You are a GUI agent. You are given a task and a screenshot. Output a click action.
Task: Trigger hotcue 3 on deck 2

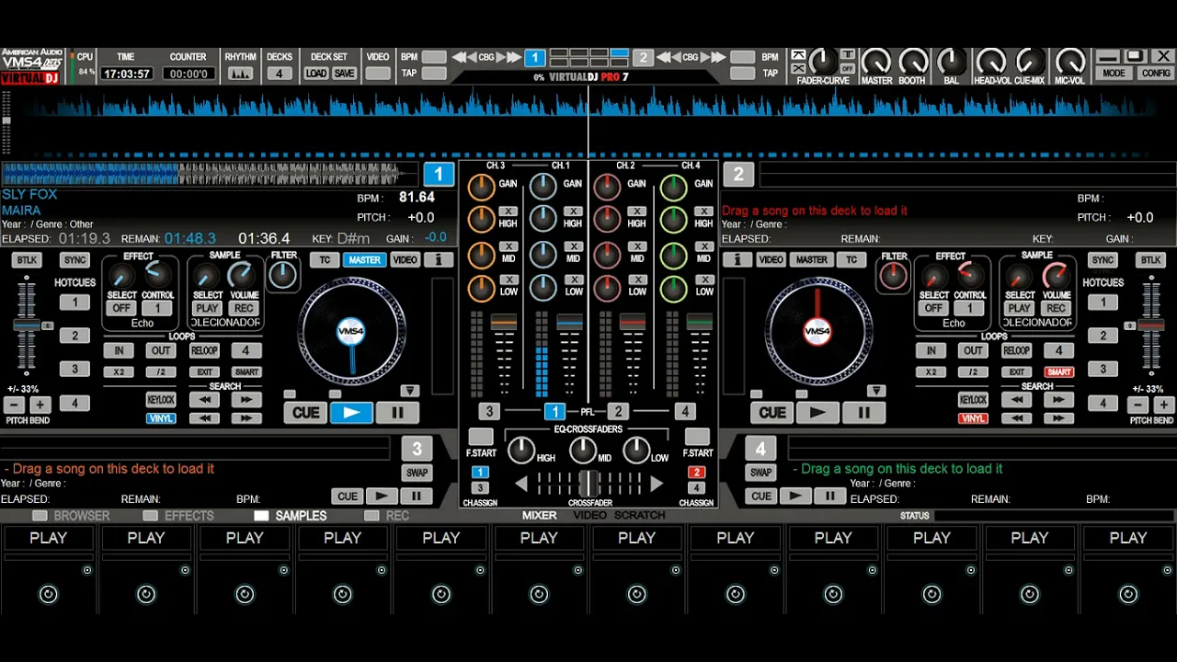1103,369
